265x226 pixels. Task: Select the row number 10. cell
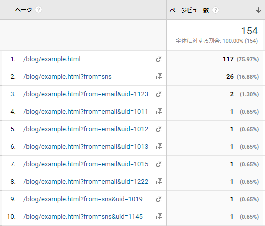11,217
